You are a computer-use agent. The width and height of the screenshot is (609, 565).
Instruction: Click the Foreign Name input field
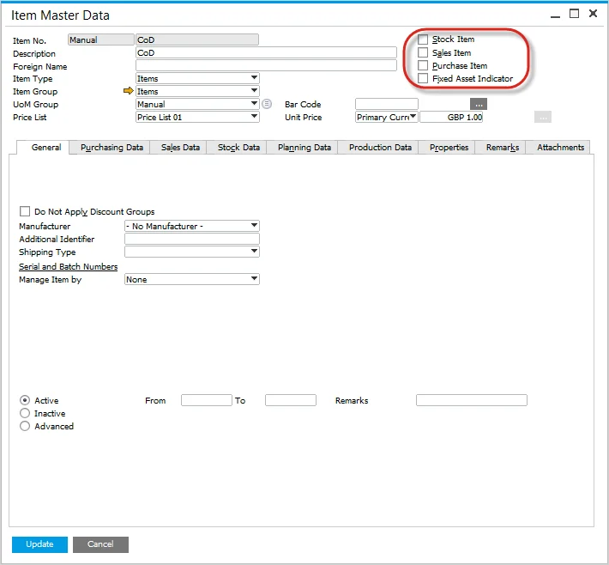pos(266,66)
